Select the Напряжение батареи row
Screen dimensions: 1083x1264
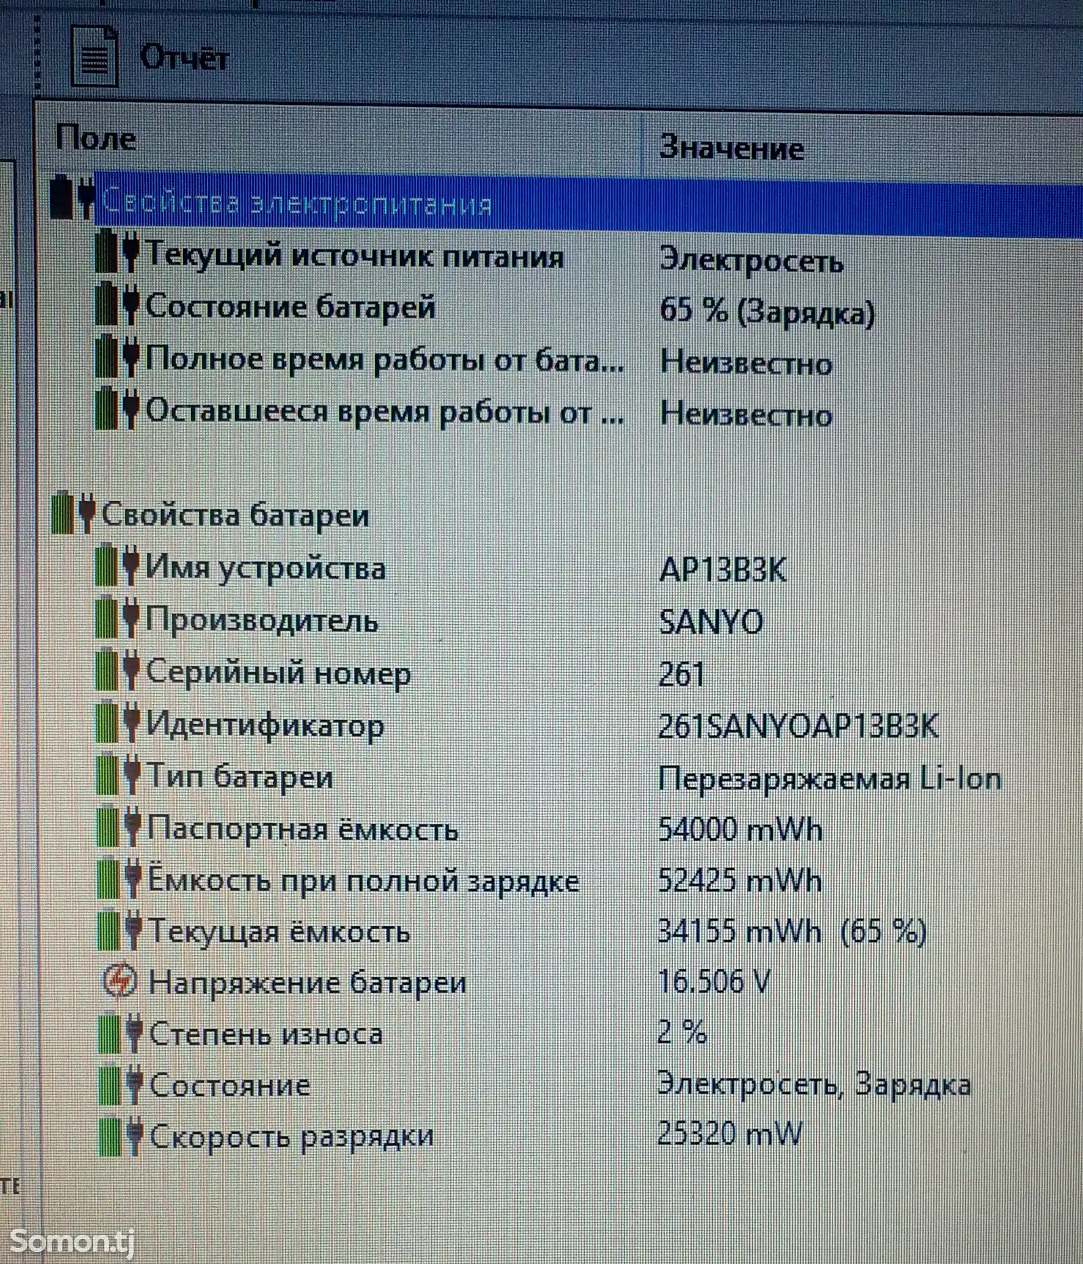click(x=307, y=984)
